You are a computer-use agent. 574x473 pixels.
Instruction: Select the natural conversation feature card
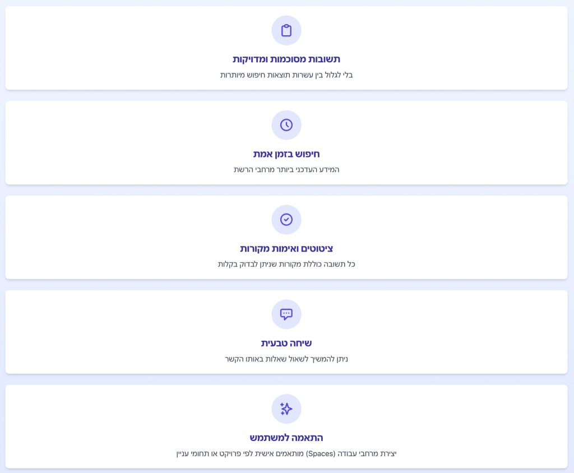(x=286, y=332)
